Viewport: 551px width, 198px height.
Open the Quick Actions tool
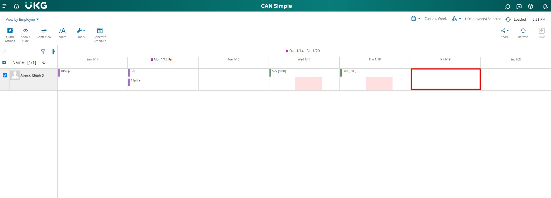point(10,31)
